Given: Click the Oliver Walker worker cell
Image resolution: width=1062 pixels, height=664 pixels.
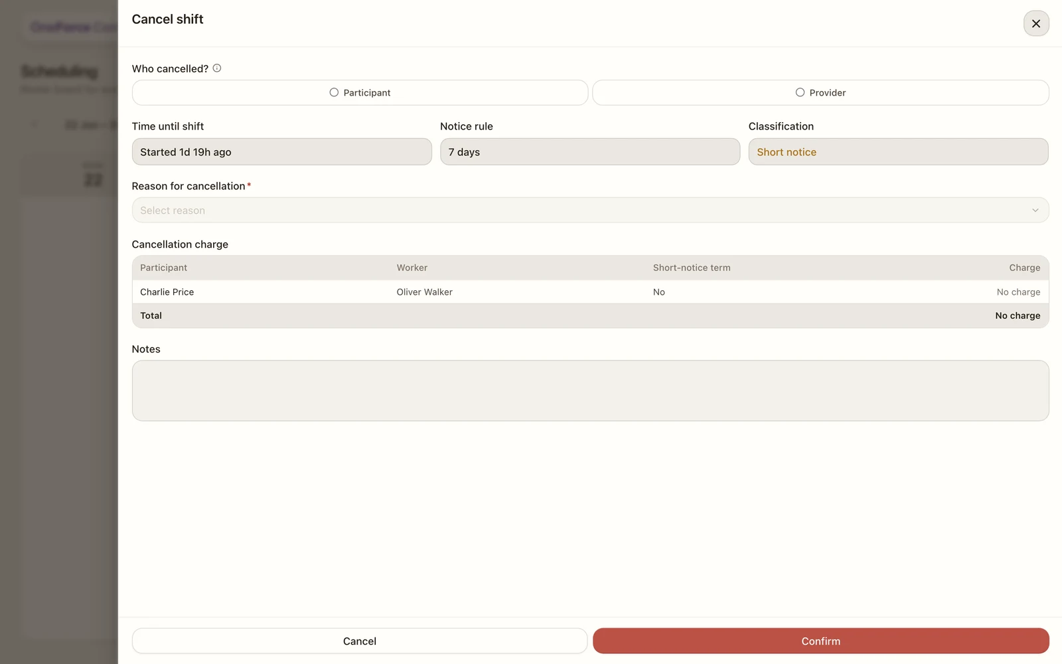Looking at the screenshot, I should (425, 292).
